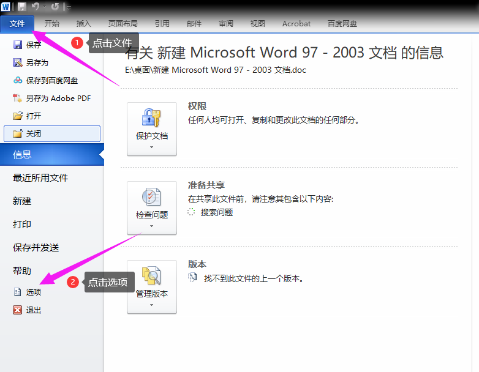Click the text 找不到此文件的上一个版本
This screenshot has width=479, height=372.
coord(254,278)
